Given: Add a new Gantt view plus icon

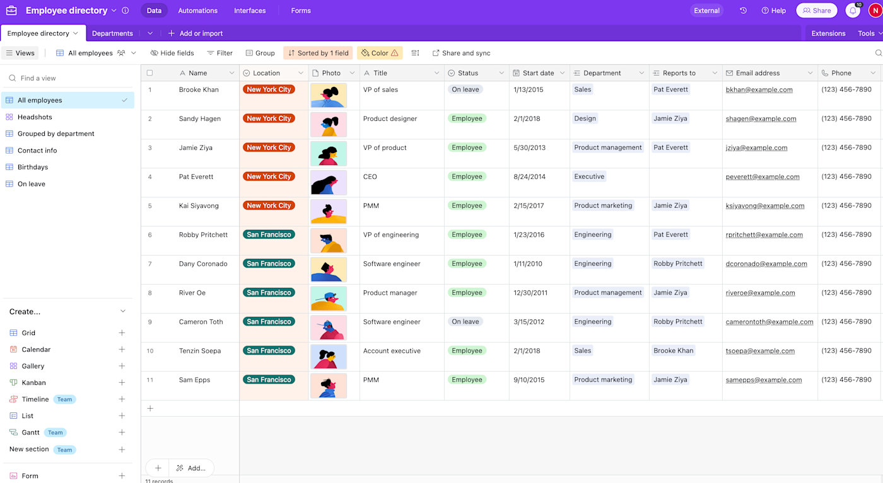Looking at the screenshot, I should [x=122, y=433].
